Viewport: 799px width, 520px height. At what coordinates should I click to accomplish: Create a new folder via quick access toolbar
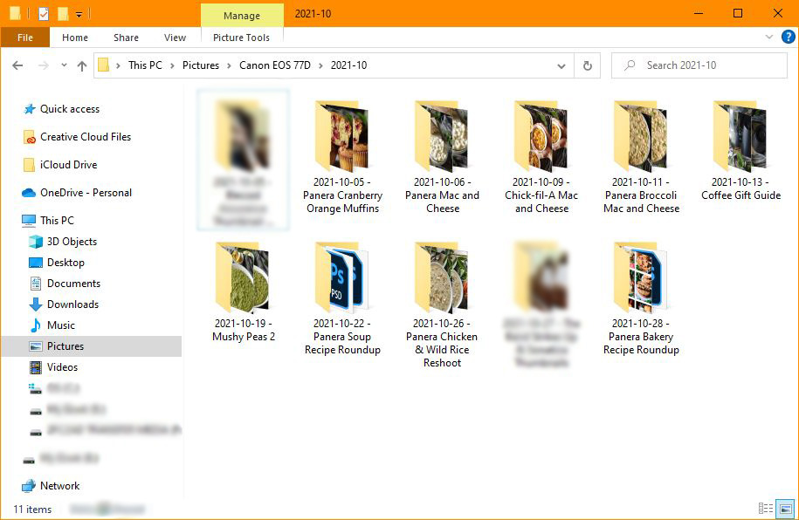click(x=63, y=13)
